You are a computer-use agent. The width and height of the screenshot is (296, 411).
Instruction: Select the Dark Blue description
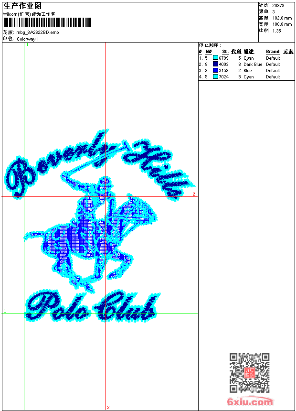tap(253, 64)
